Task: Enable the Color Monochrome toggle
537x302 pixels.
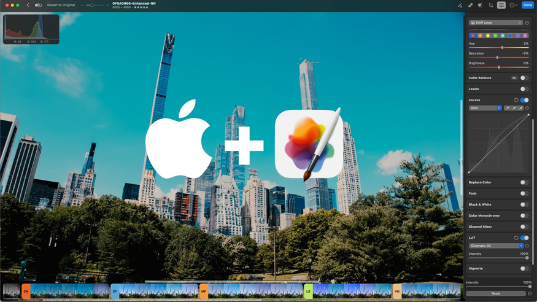Action: pos(524,215)
